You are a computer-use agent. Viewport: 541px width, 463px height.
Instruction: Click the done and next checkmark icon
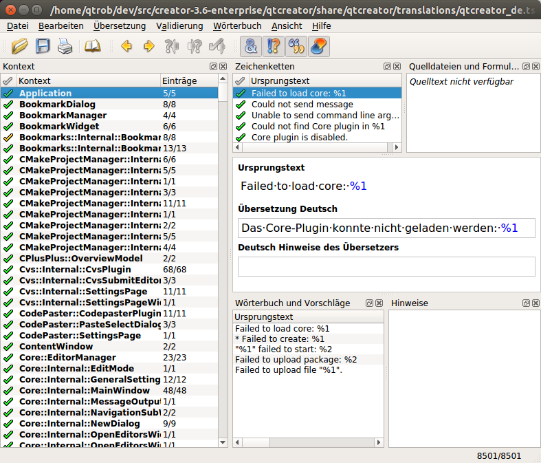click(x=217, y=47)
